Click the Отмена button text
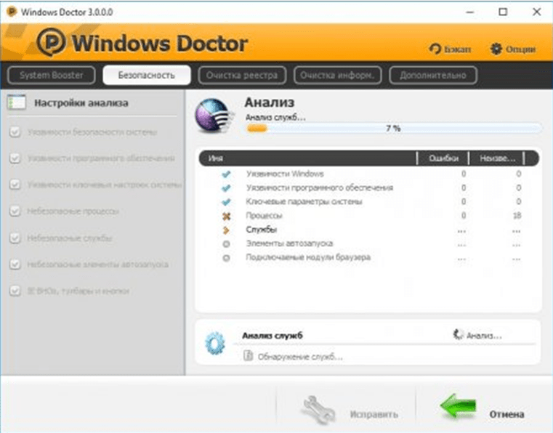The height and width of the screenshot is (433, 553). click(506, 414)
